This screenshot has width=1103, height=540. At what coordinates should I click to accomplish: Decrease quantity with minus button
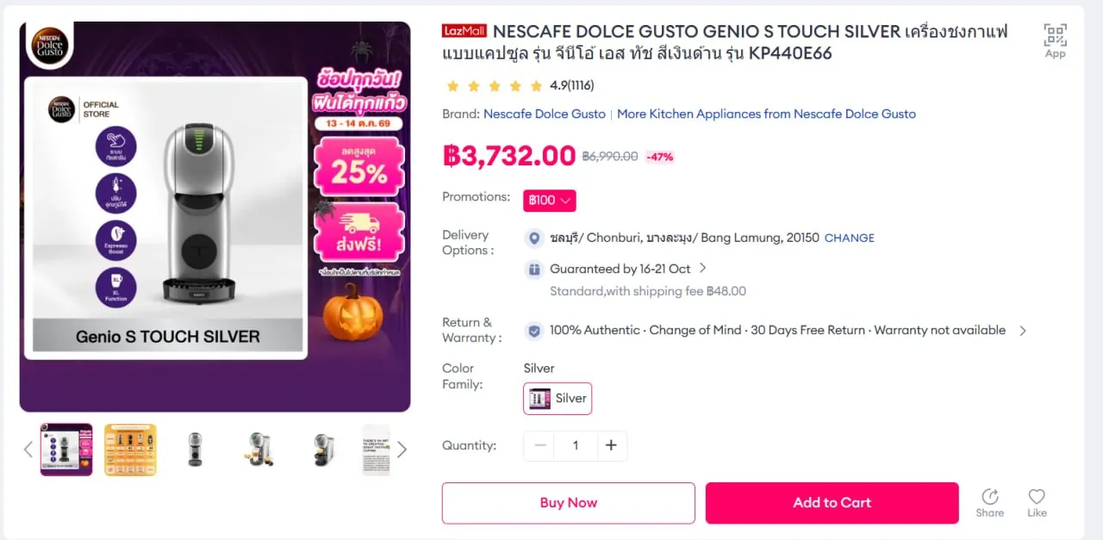coord(540,445)
